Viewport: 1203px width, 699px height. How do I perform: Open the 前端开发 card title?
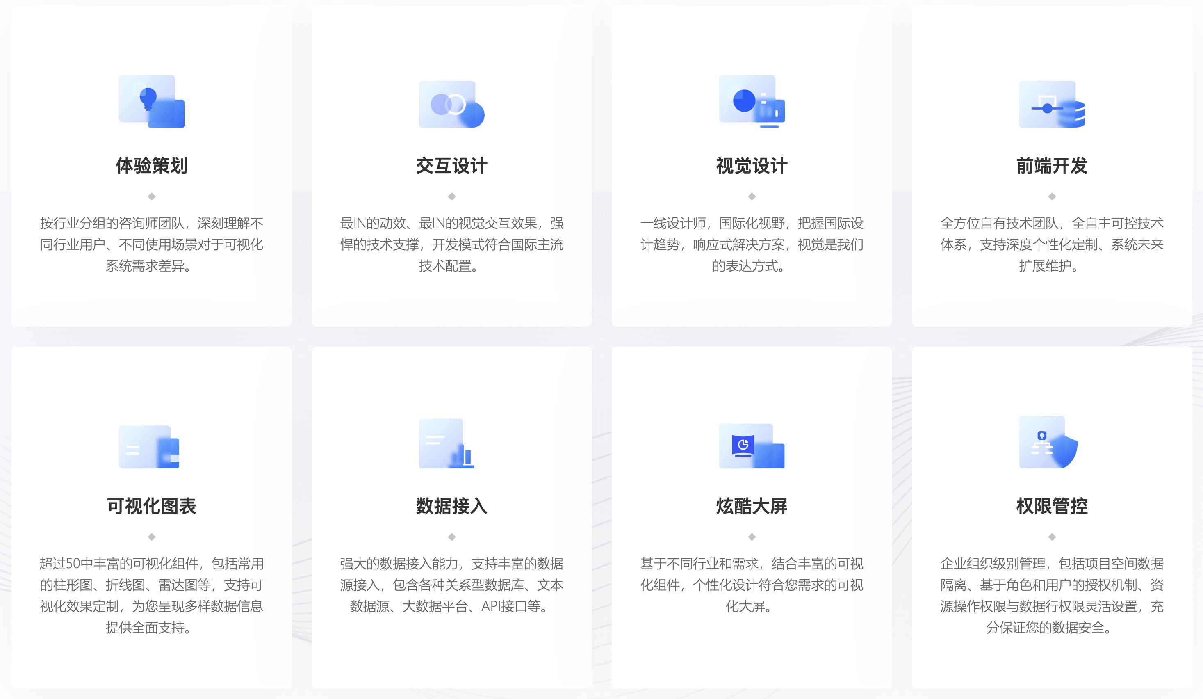tap(1052, 166)
